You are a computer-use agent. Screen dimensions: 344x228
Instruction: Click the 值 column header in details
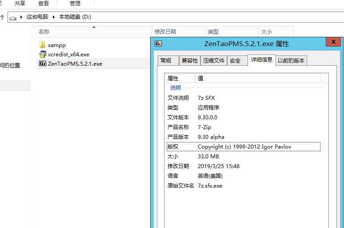258,78
